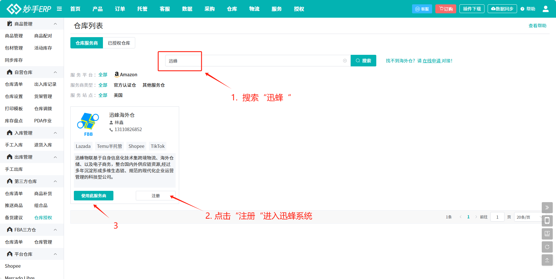This screenshot has height=279, width=556.
Task: Open 货架管理 in the sidebar
Action: (x=43, y=96)
